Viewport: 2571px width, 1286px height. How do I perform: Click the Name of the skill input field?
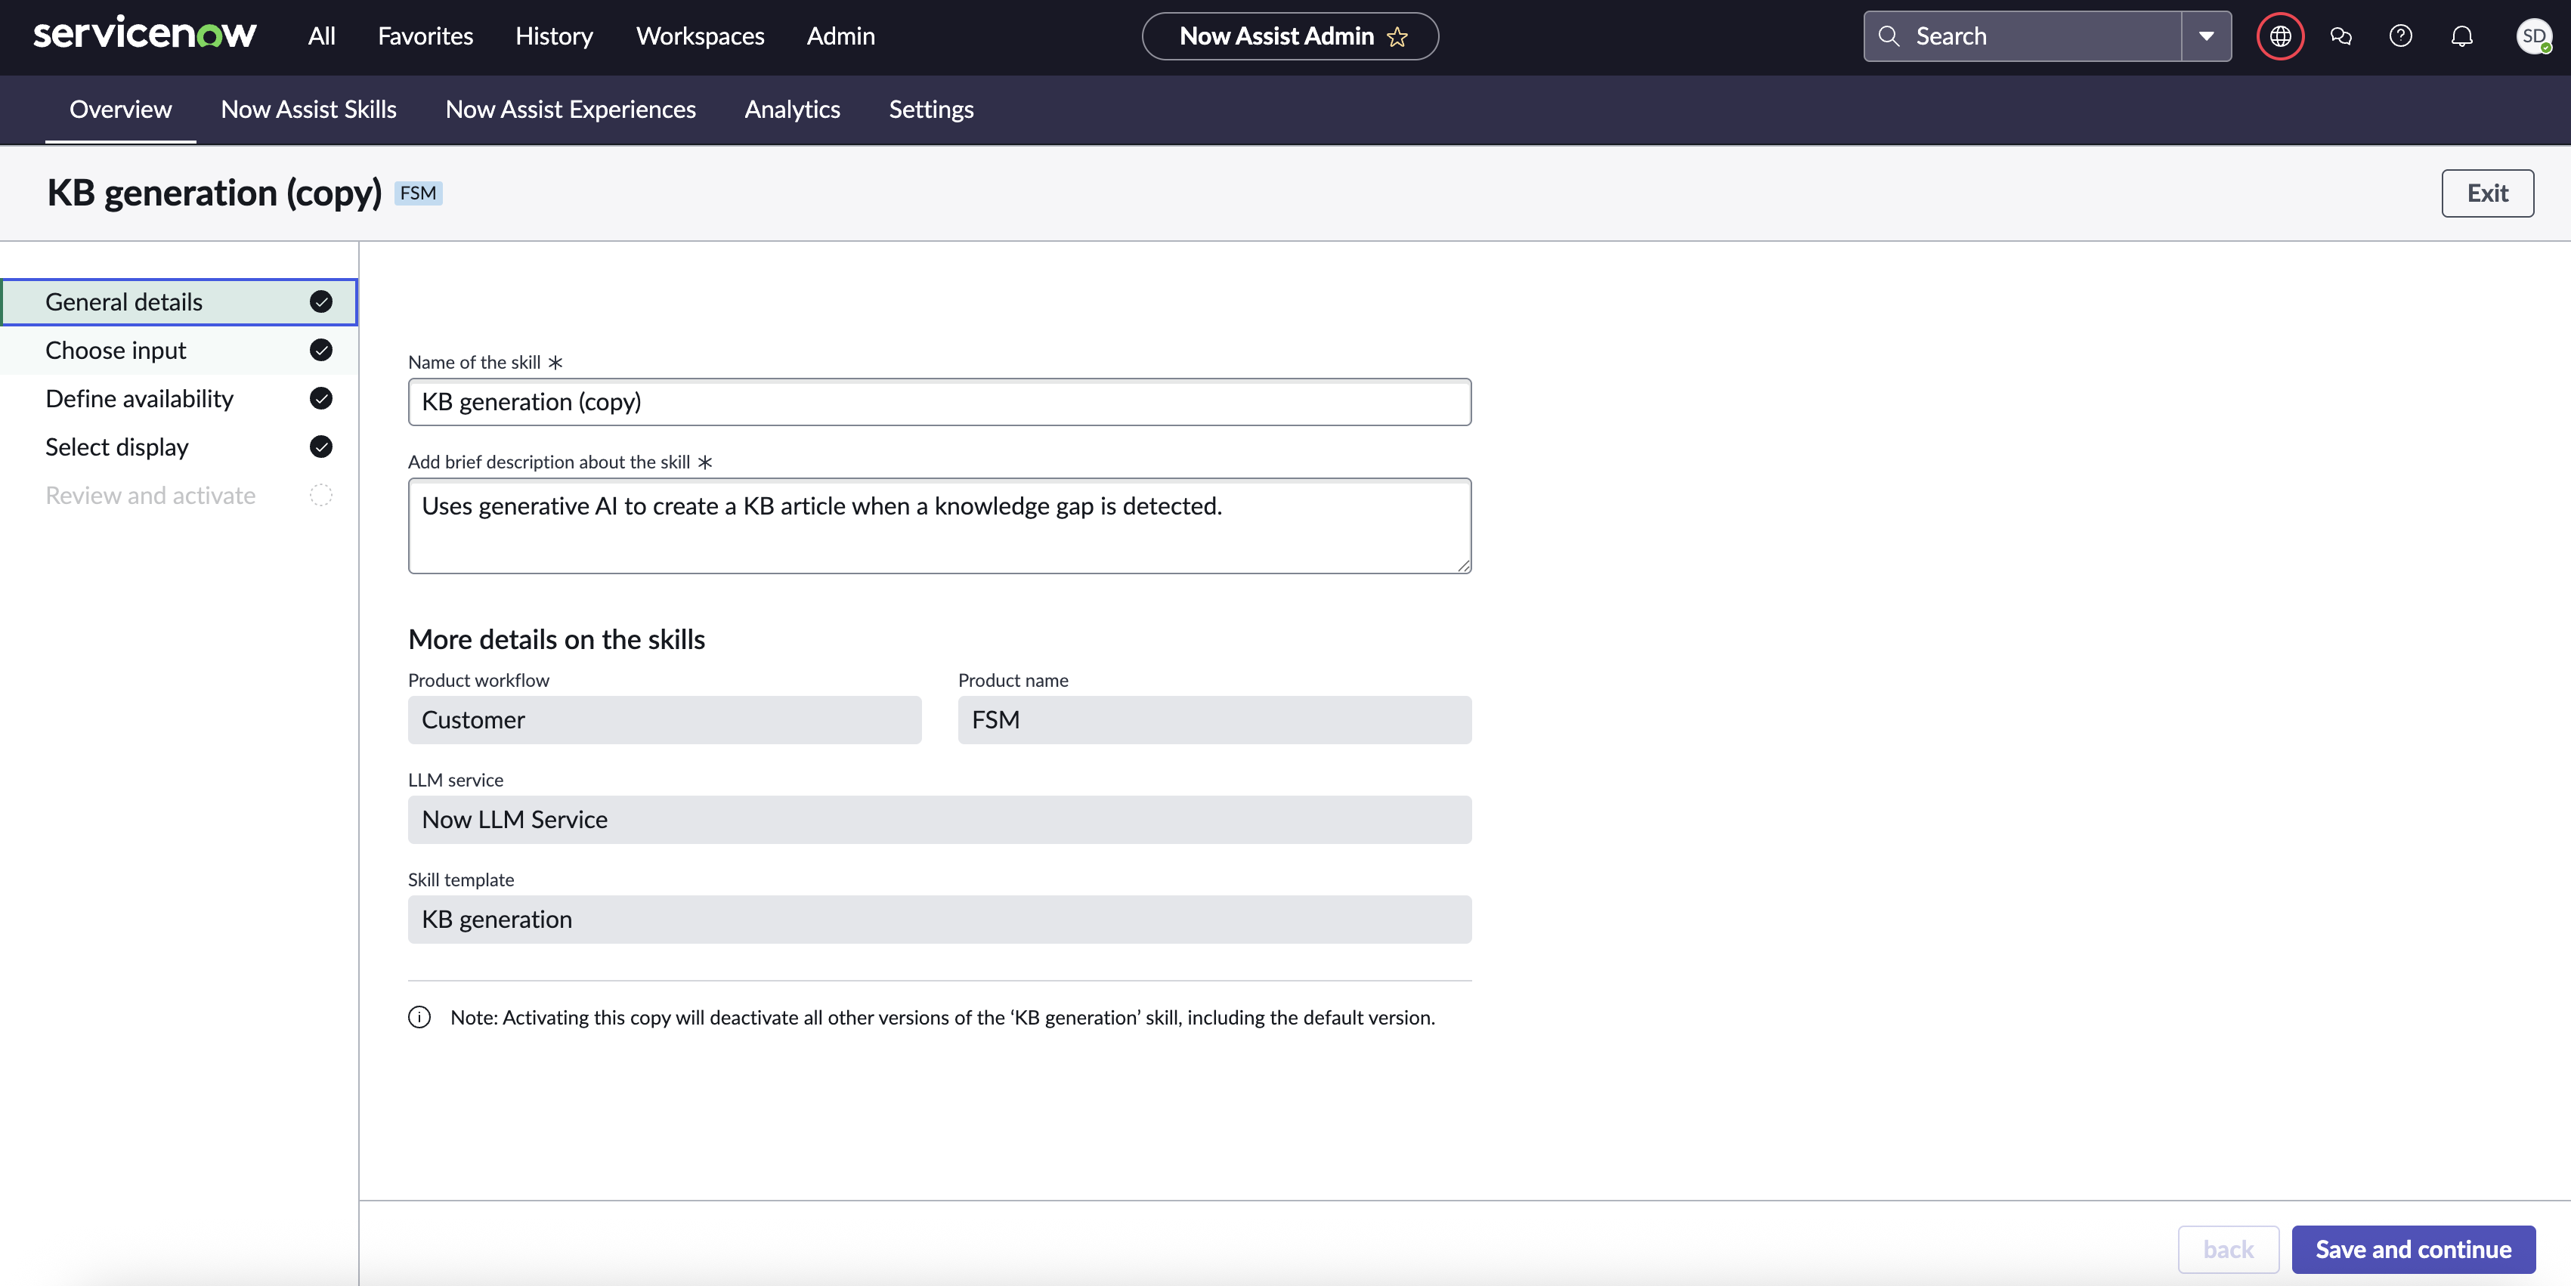939,401
